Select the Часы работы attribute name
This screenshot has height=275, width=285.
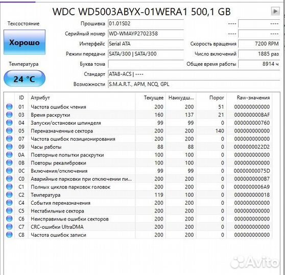pyautogui.click(x=46, y=147)
